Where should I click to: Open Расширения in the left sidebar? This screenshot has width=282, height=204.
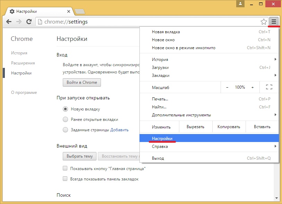(x=23, y=63)
